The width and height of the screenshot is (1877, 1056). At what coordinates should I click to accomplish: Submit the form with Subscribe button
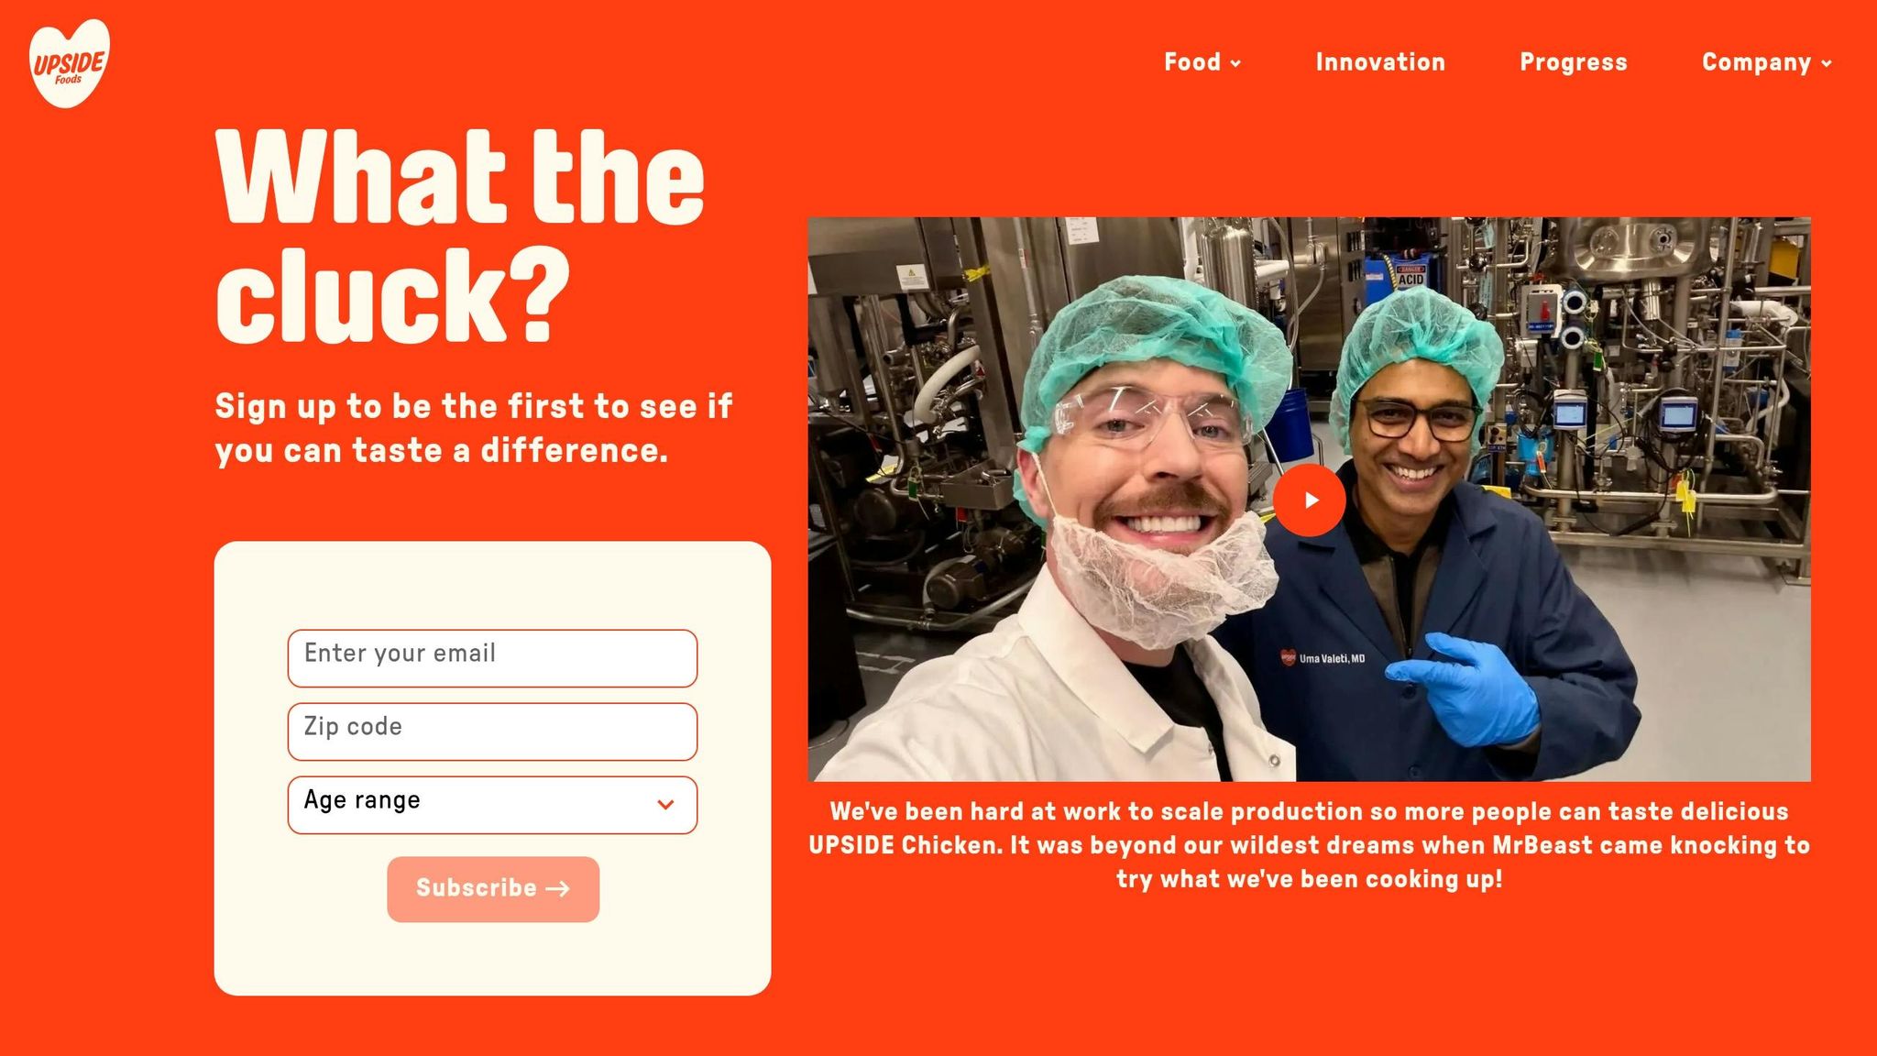point(493,889)
